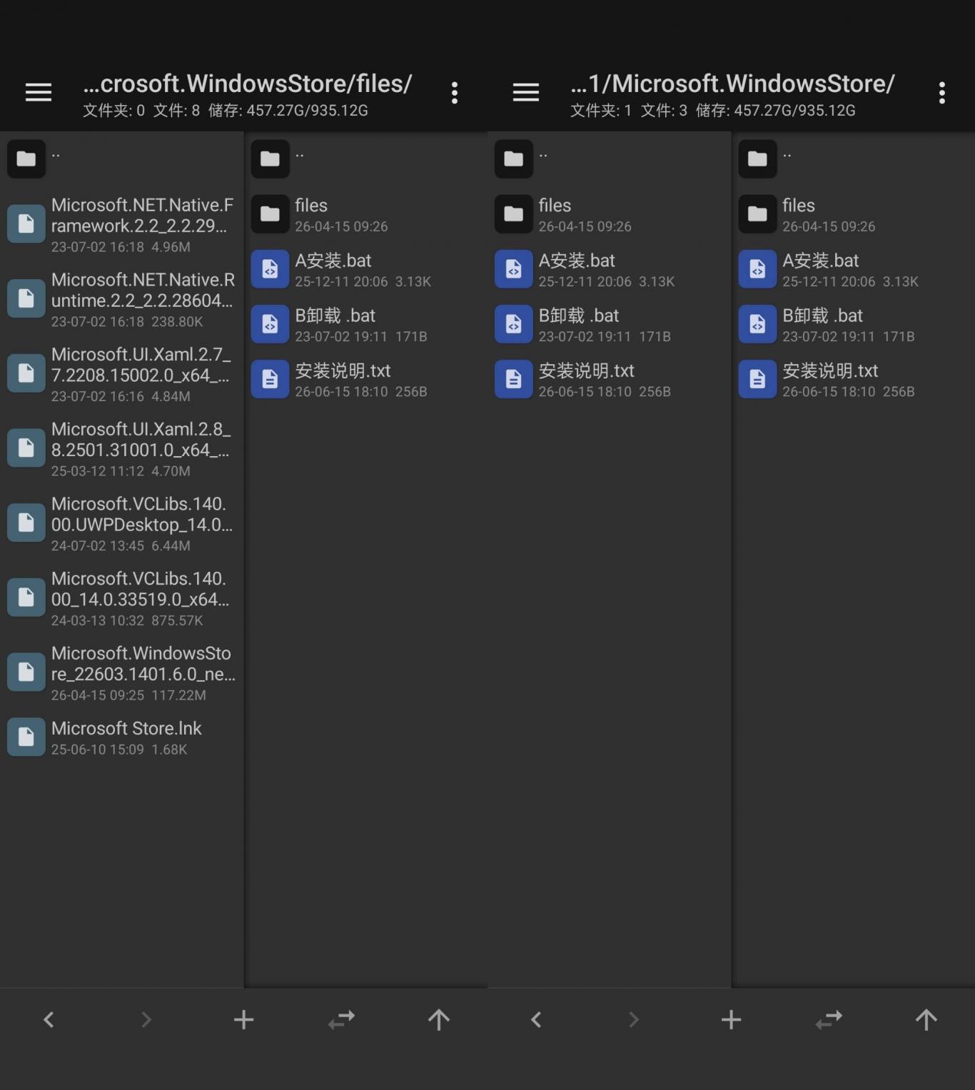This screenshot has width=975, height=1090.
Task: Open B卸载 .bat in 1/Microsoft.WindowsStore/ window right pane
Action: [x=854, y=324]
